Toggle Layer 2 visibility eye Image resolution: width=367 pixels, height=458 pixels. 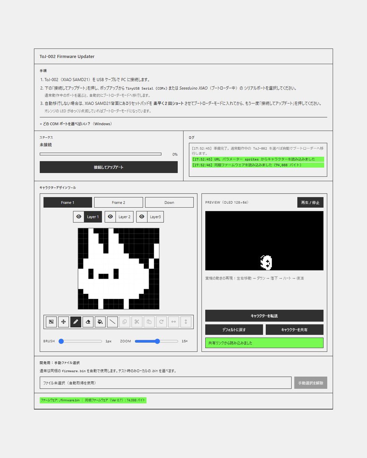tap(110, 217)
